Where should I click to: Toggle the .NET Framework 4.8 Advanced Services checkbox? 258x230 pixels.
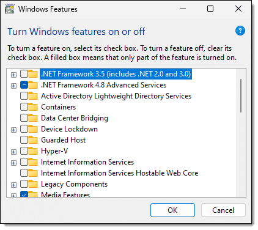(24, 85)
